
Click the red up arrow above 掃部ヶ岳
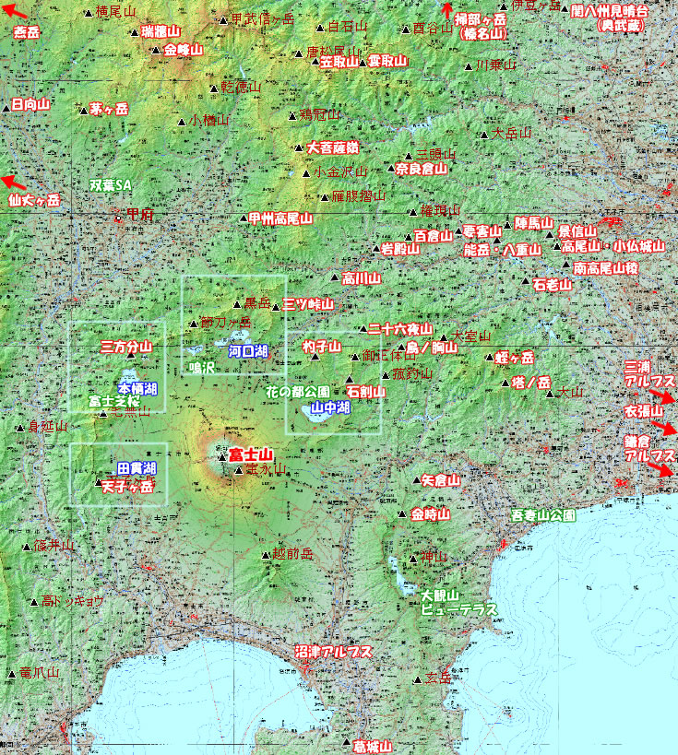click(447, 14)
